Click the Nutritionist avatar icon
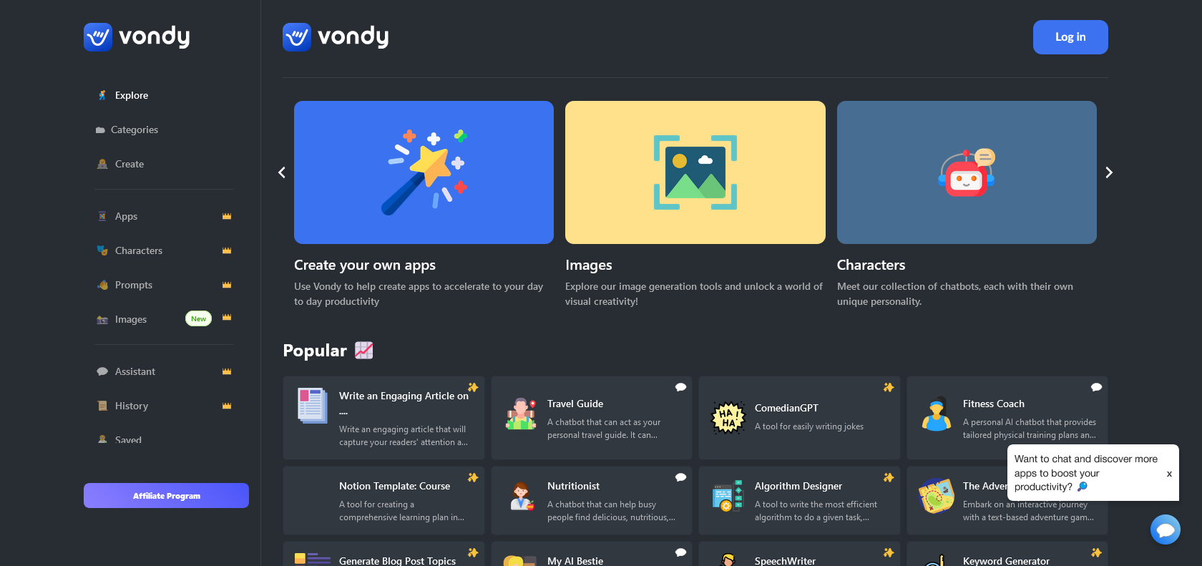Viewport: 1202px width, 566px height. click(x=522, y=496)
